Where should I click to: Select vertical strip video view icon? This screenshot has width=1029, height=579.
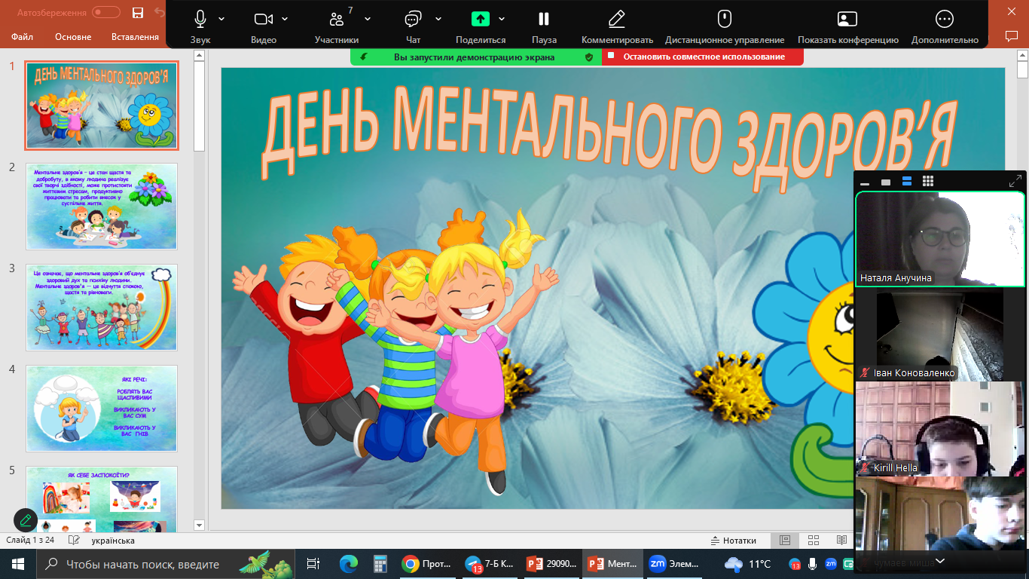pyautogui.click(x=907, y=182)
